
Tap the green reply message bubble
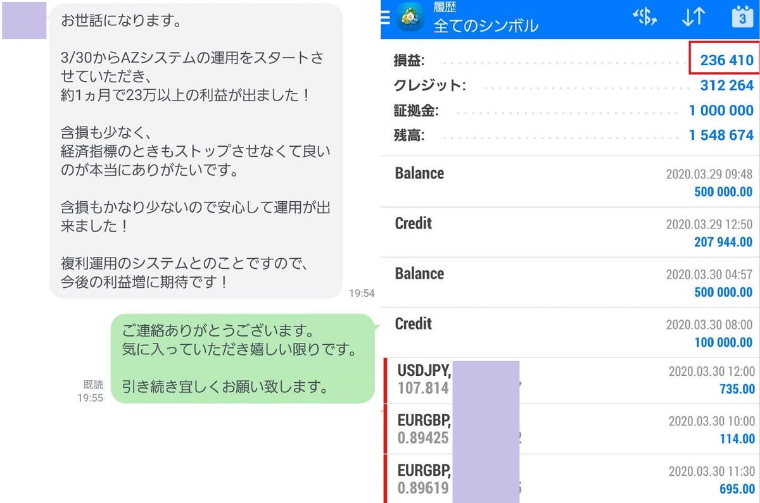243,359
